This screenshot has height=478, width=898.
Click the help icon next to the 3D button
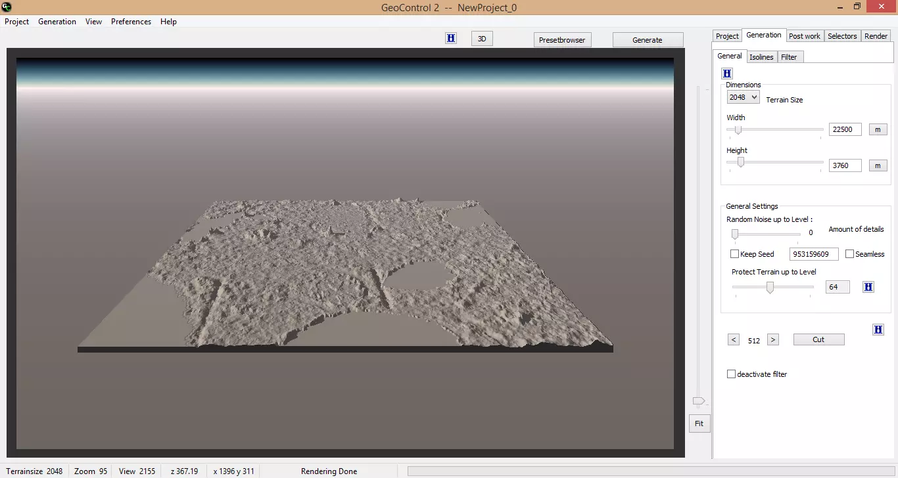coord(451,38)
